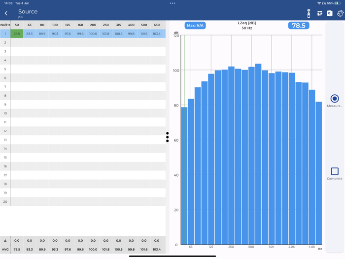345x259 pixels.
Task: Export the data with the Excel icon
Action: click(329, 13)
